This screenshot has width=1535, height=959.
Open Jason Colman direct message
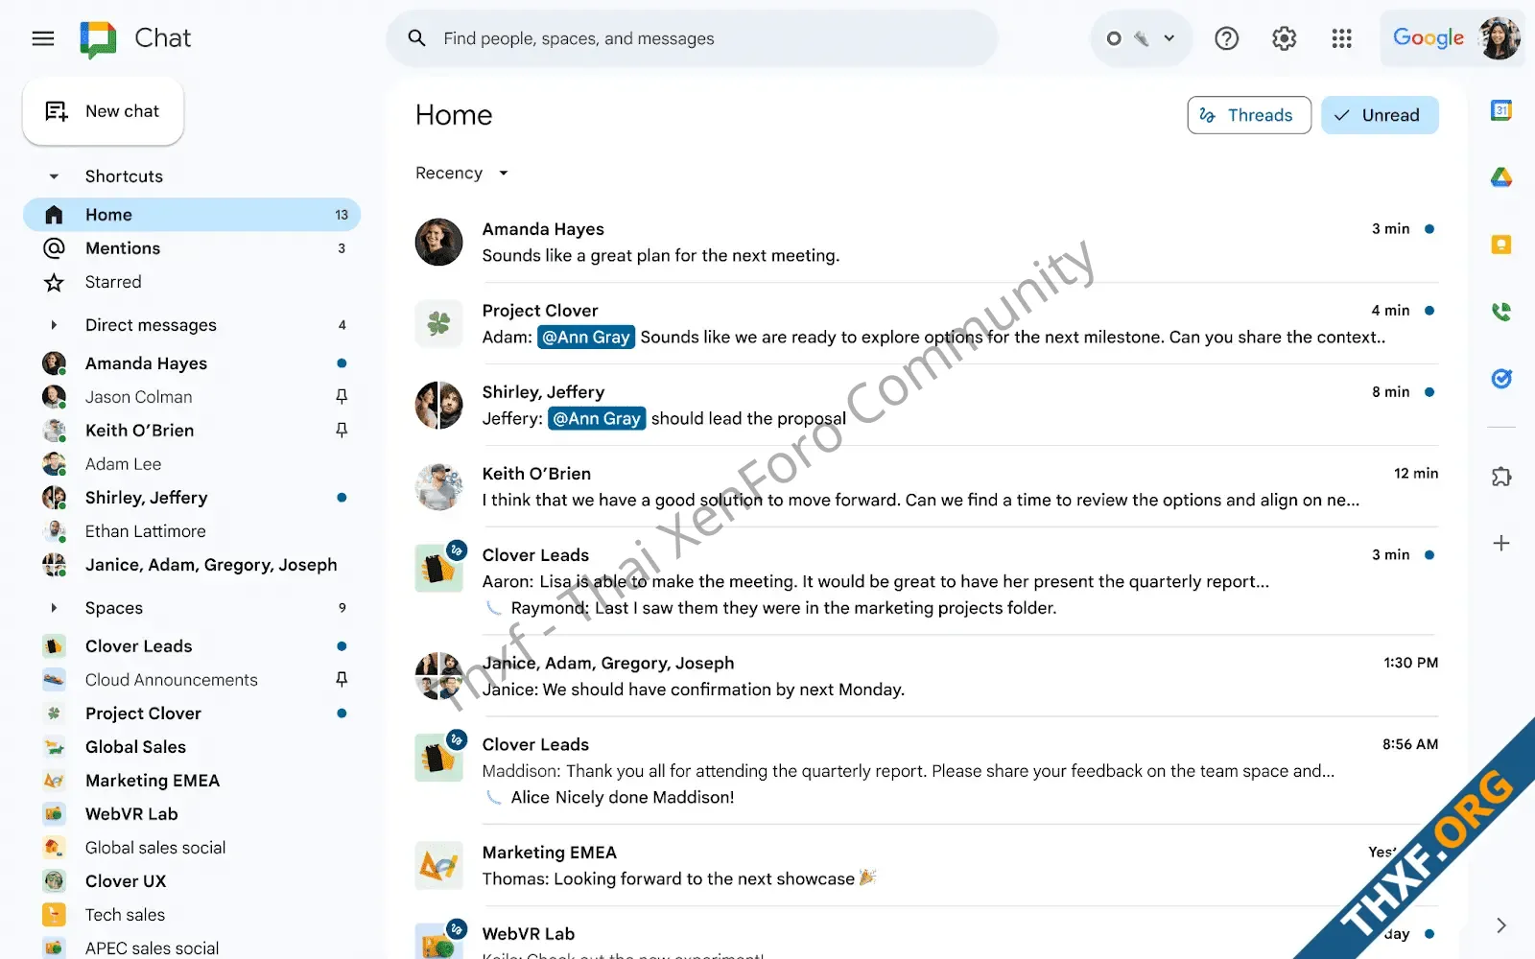[x=192, y=397]
